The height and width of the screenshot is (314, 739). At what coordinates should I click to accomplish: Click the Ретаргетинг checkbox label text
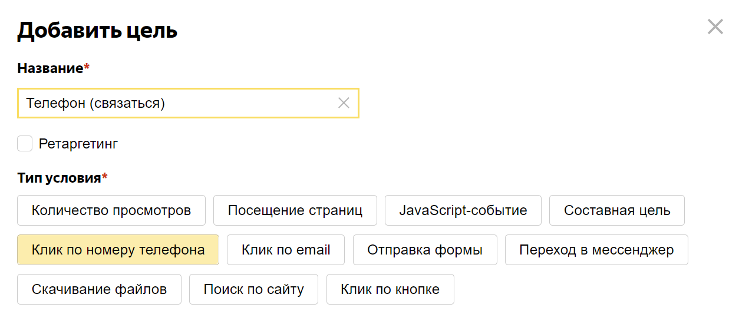[x=78, y=144]
